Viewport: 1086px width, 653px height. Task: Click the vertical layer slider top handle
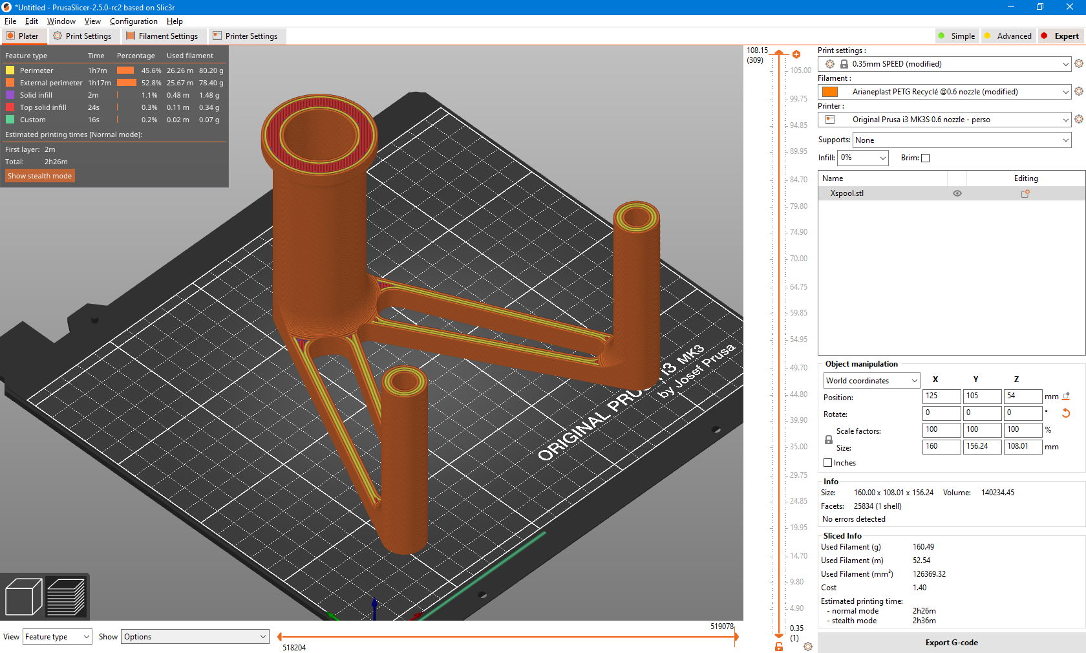(x=779, y=52)
